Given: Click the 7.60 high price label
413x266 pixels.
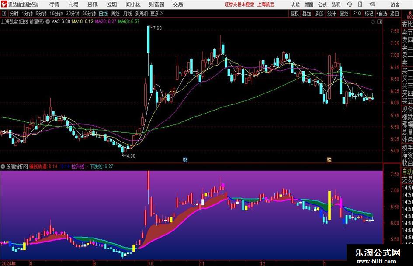Looking at the screenshot, I should point(157,28).
